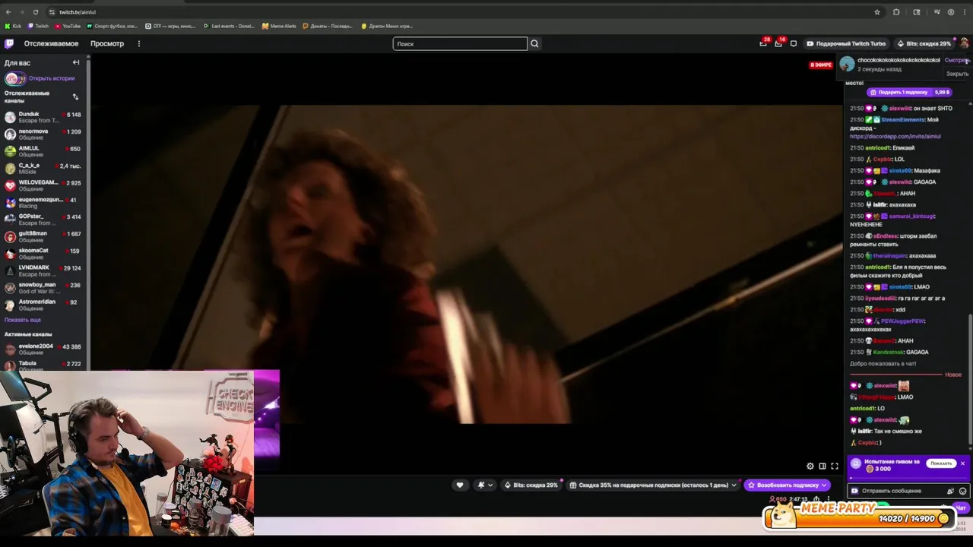
Task: Open WELOVEGAMES channel in sidebar
Action: [x=43, y=185]
